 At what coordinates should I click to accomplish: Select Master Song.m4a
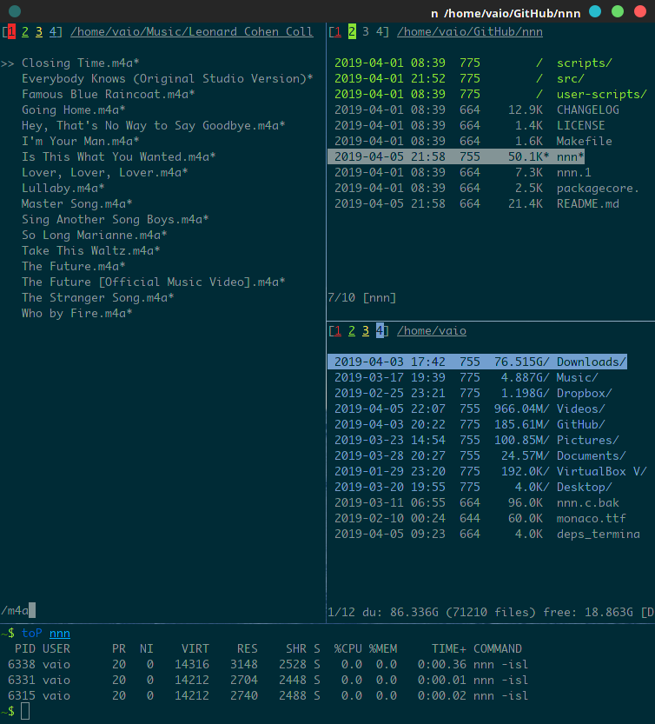point(76,203)
